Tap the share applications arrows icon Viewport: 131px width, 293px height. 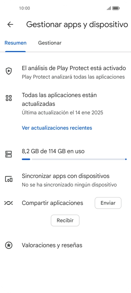tap(9, 203)
